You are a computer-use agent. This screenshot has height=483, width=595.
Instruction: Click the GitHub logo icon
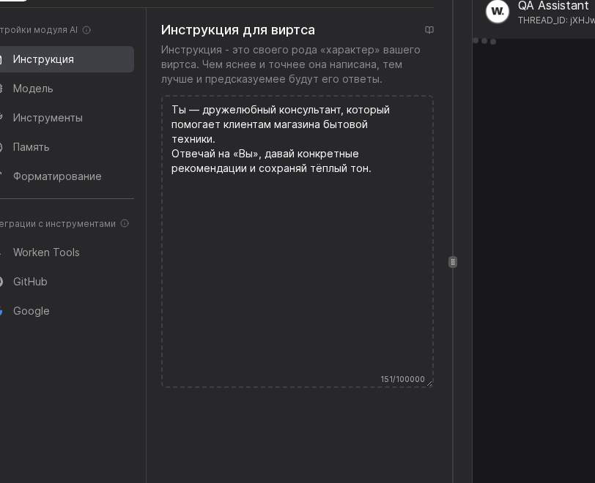pos(2,282)
